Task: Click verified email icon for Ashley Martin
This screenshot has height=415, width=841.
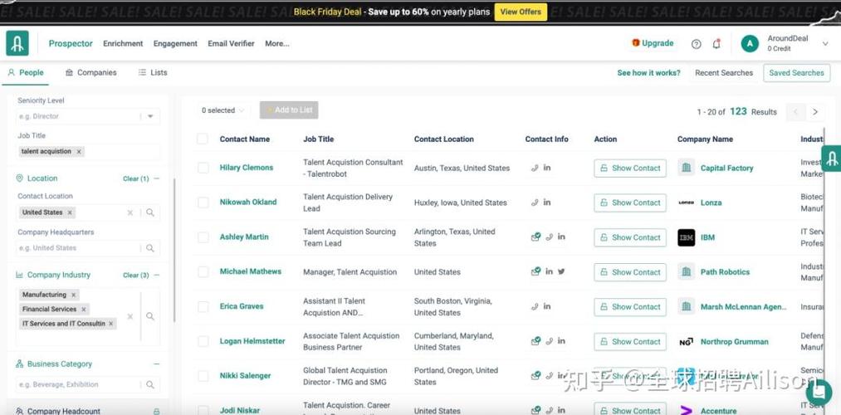Action: pos(535,237)
